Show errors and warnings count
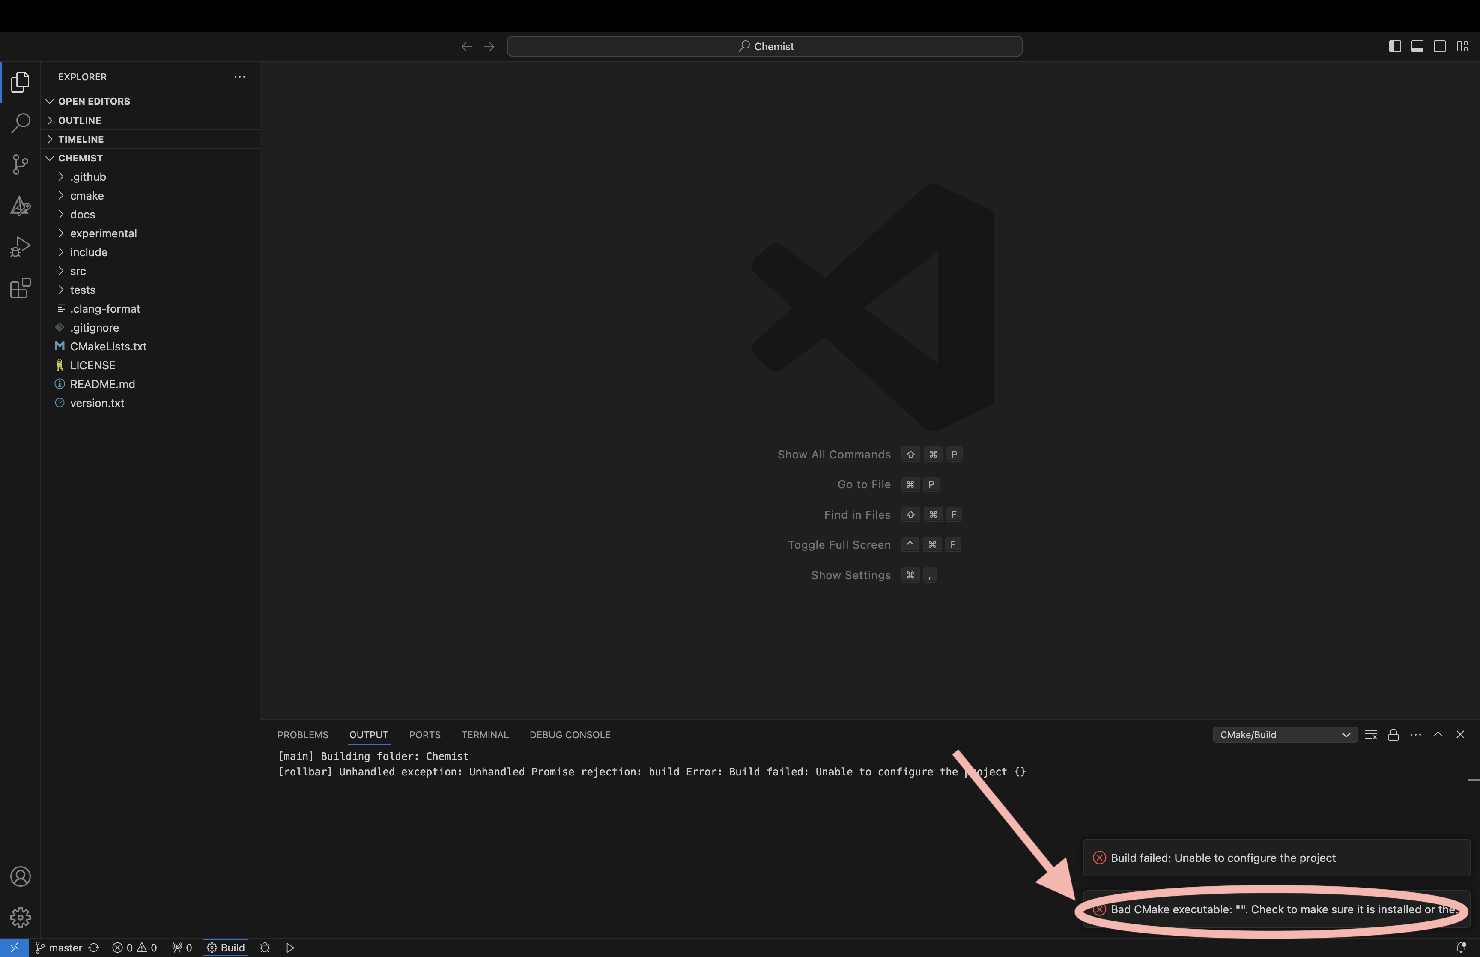 tap(134, 948)
